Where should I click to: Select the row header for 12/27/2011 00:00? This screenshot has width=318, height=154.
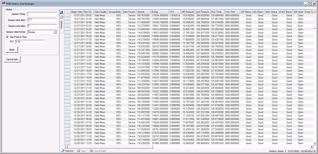[x=67, y=15]
